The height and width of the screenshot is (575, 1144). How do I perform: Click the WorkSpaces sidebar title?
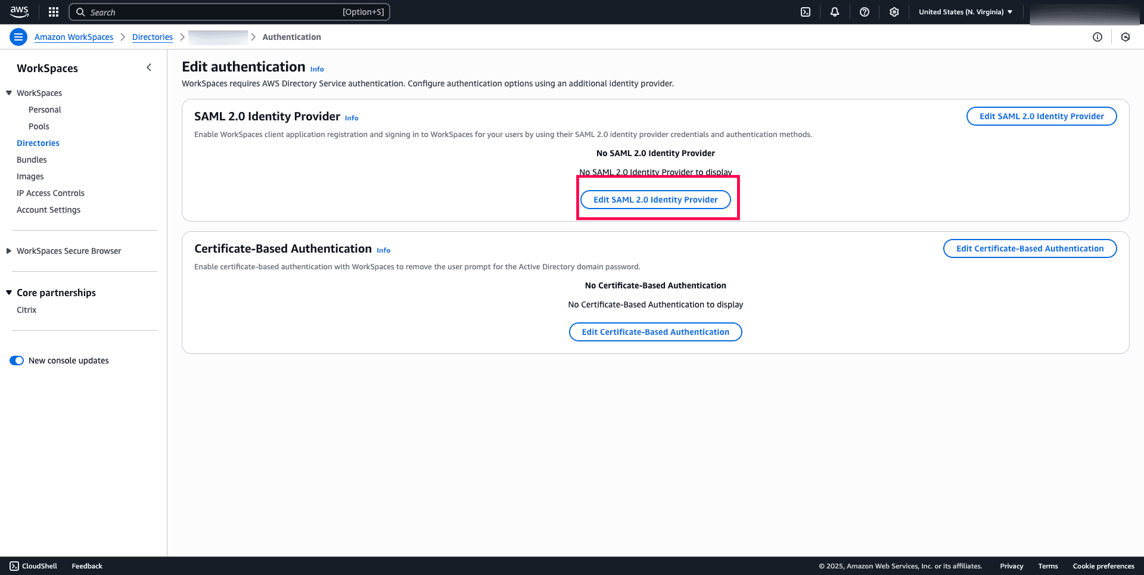tap(47, 68)
